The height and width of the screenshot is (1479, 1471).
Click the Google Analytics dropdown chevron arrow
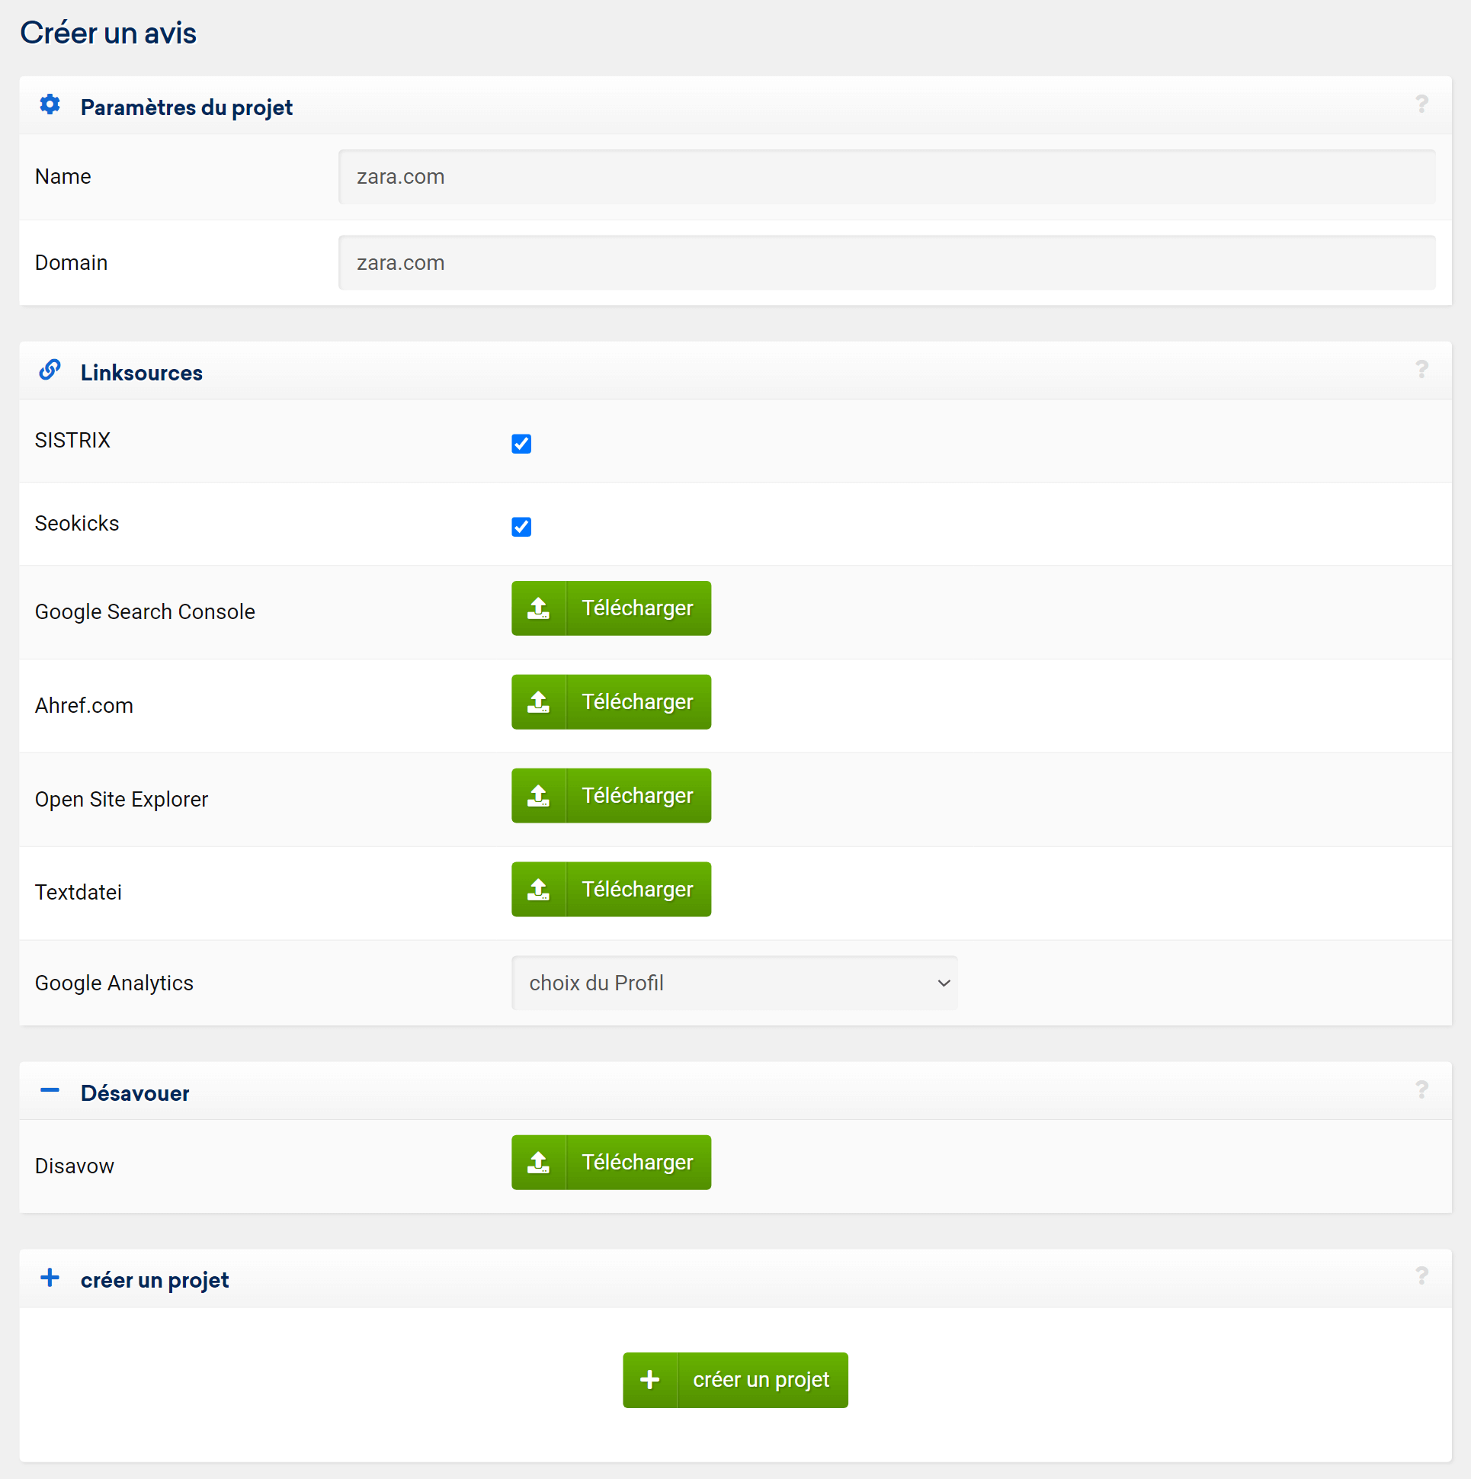tap(944, 983)
